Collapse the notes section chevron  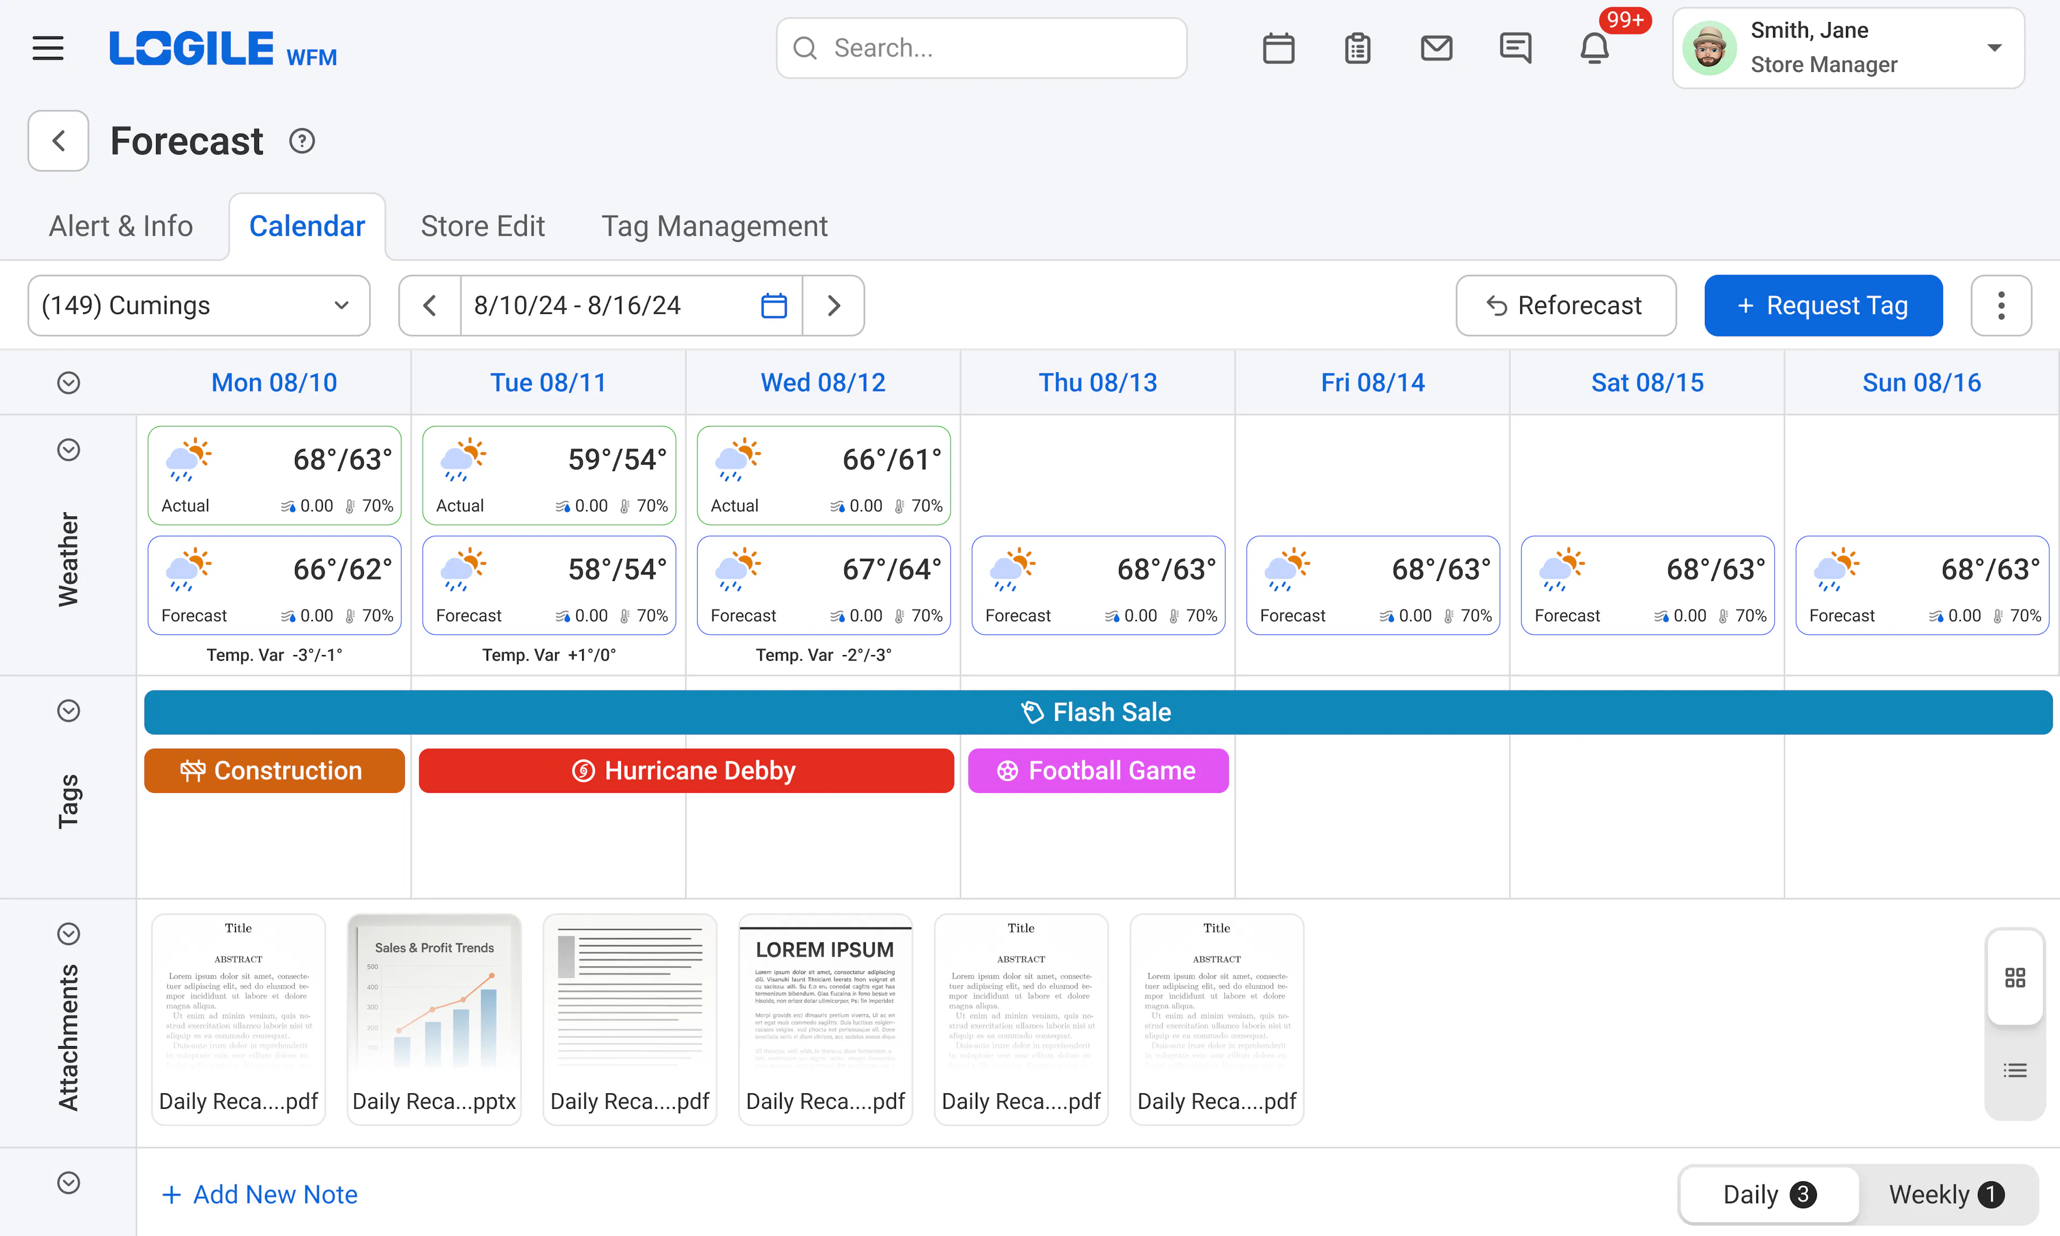click(68, 1183)
